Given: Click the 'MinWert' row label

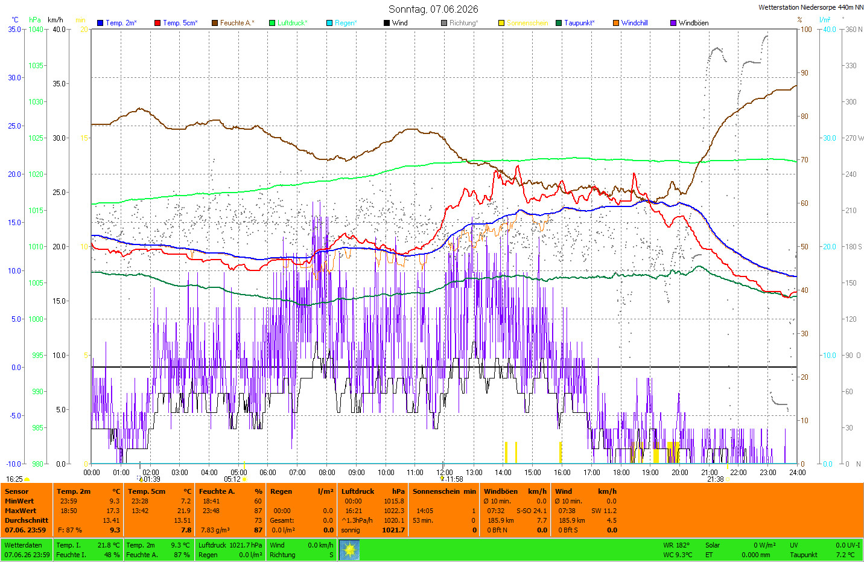Looking at the screenshot, I should pyautogui.click(x=19, y=501).
